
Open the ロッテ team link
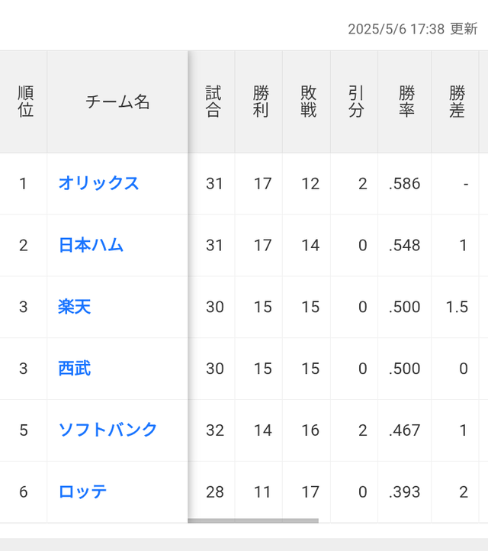click(x=82, y=491)
